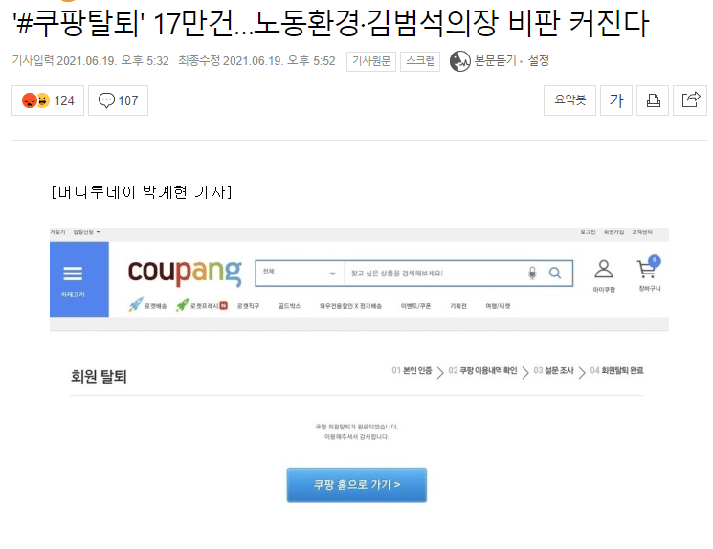Image resolution: width=713 pixels, height=549 pixels.
Task: Open the font size 가 button
Action: (616, 100)
